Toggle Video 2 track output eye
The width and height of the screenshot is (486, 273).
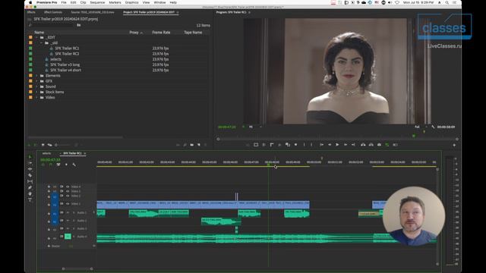tap(68, 196)
